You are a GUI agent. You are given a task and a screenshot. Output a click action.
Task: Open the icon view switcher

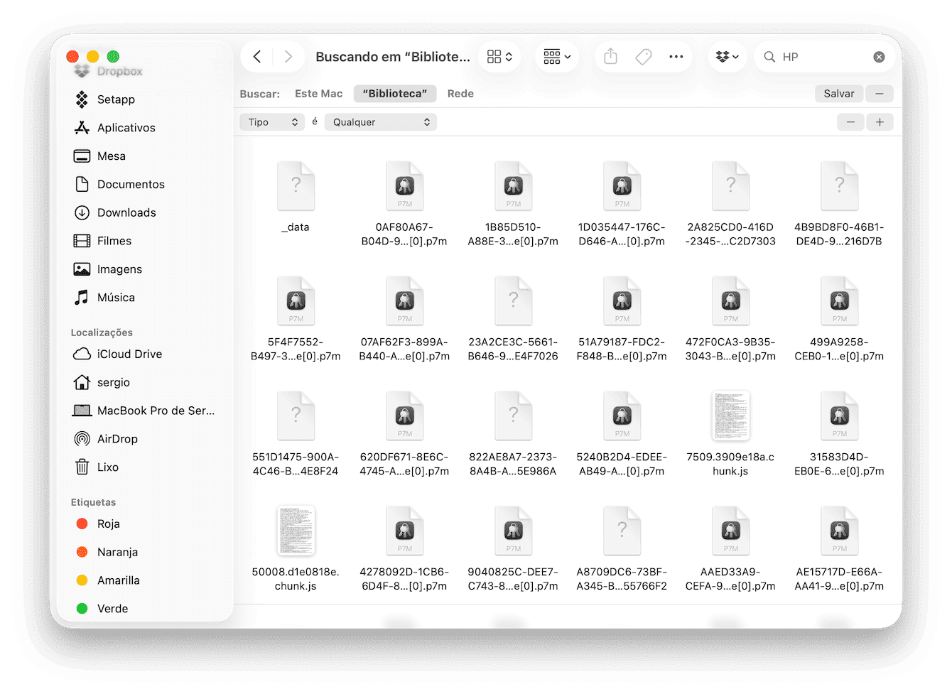pyautogui.click(x=499, y=57)
